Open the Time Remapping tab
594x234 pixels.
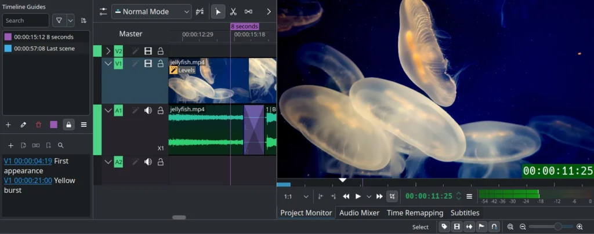click(x=415, y=213)
